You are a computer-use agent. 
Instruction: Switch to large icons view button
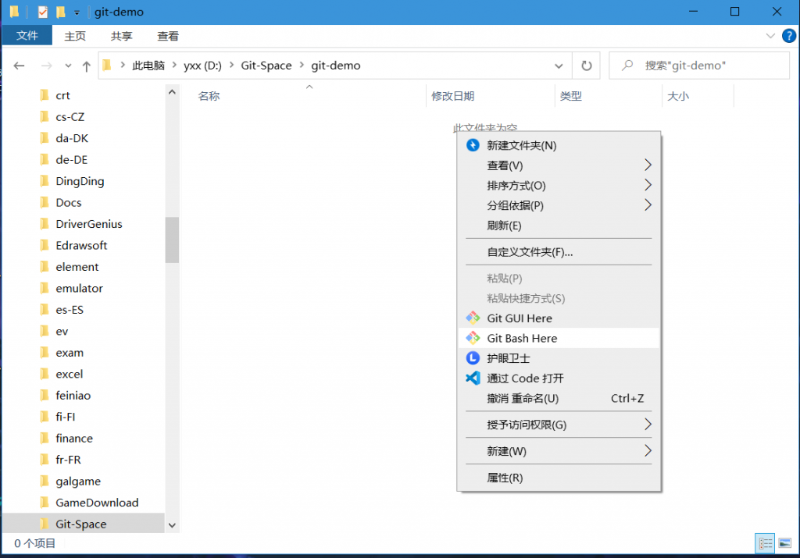coord(784,543)
